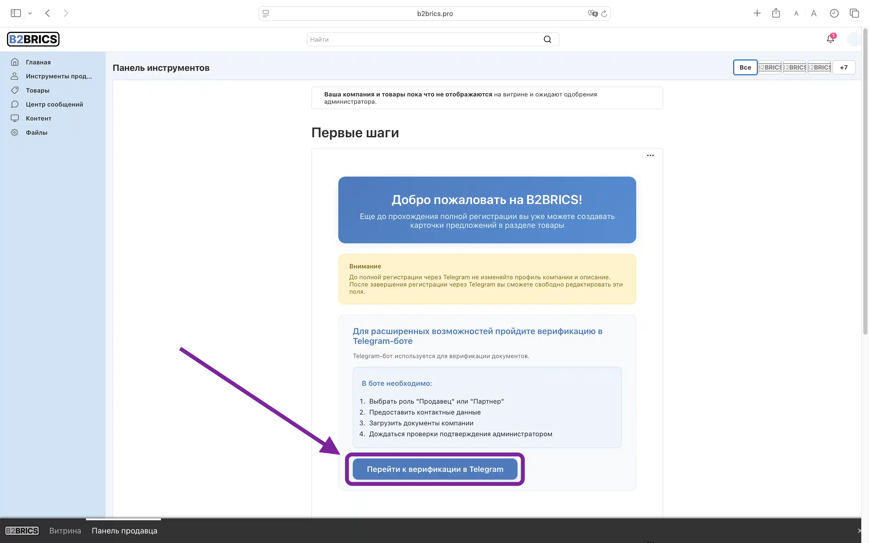The height and width of the screenshot is (543, 869).
Task: Click the Контент monitor icon
Action: pyautogui.click(x=15, y=118)
